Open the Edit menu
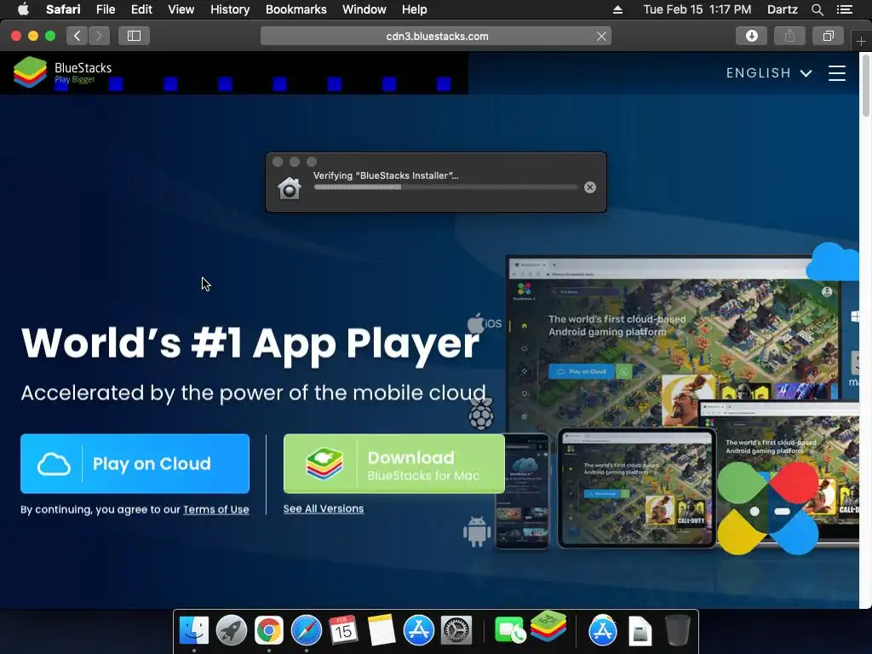 [x=141, y=9]
